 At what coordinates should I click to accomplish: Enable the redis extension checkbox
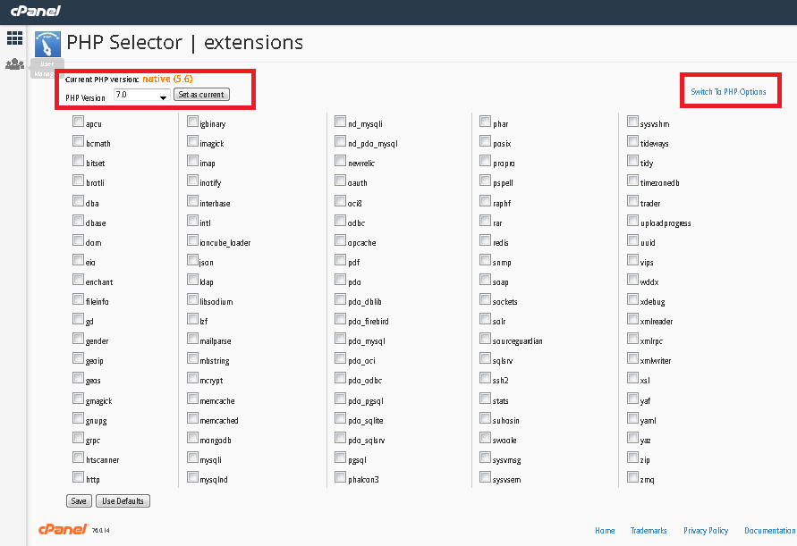pyautogui.click(x=485, y=241)
